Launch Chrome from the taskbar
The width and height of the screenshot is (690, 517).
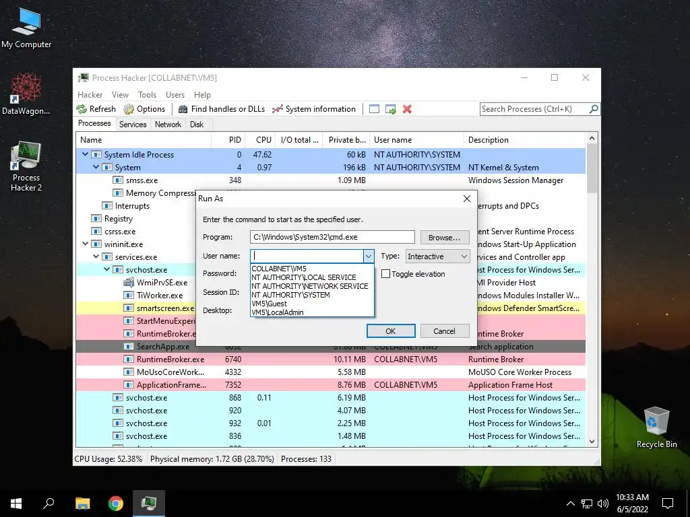[116, 504]
